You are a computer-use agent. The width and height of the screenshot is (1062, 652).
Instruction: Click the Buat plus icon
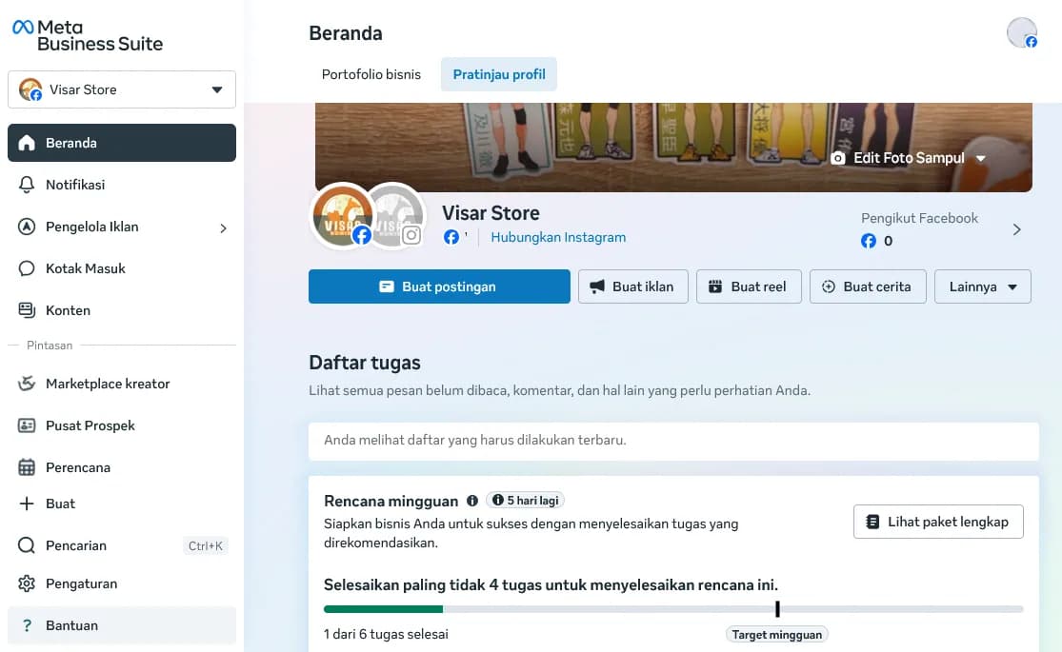(27, 504)
